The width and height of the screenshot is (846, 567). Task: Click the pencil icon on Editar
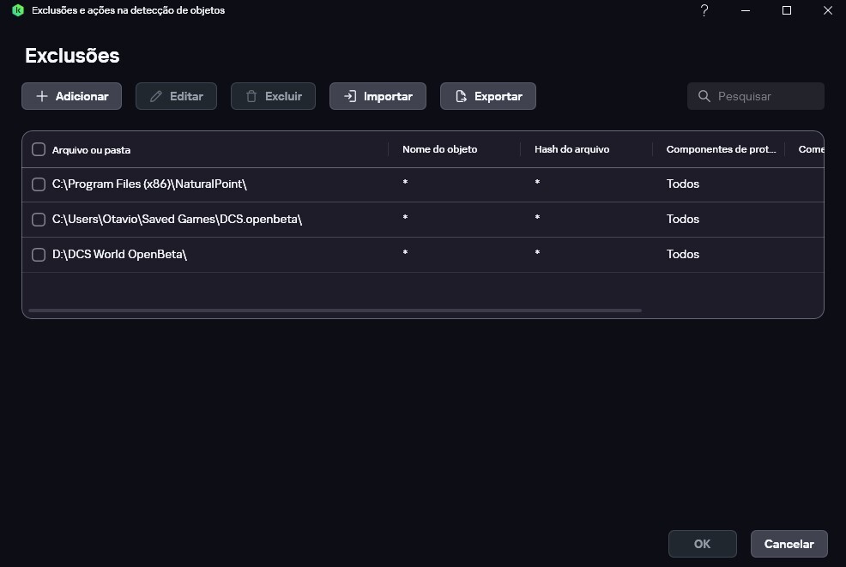tap(156, 96)
